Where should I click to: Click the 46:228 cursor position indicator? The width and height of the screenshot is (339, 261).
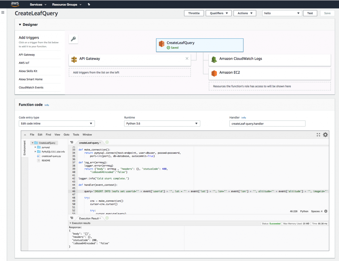click(294, 211)
